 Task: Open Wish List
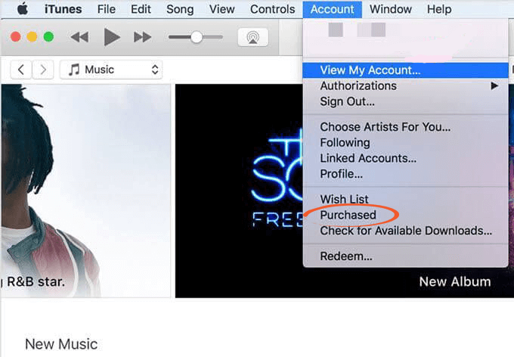405,199
